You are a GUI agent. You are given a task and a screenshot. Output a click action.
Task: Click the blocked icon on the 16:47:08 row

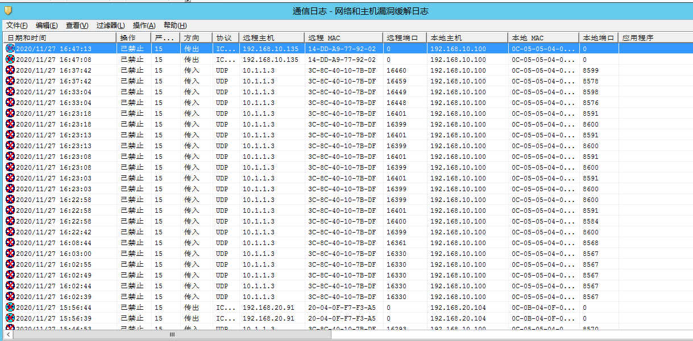[x=10, y=60]
